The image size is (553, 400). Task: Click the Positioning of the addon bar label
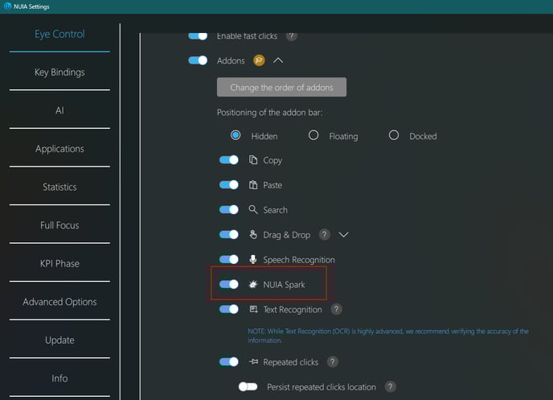269,112
